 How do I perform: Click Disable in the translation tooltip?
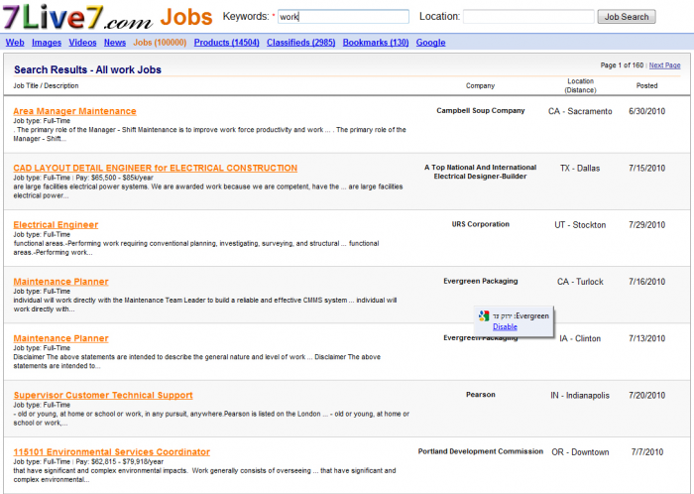(505, 326)
